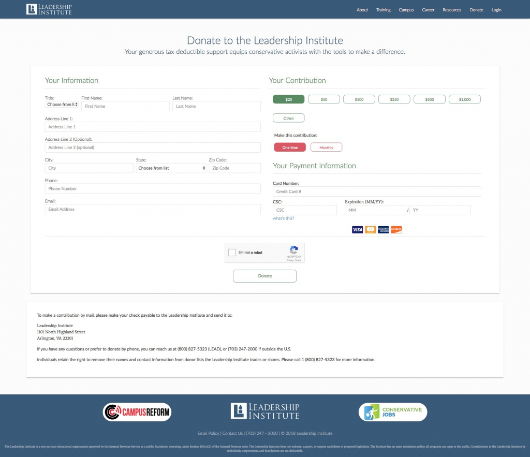Screen dimensions: 530x457
Task: Click the Donate to the Leadership Institute heading
Action: pos(265,40)
